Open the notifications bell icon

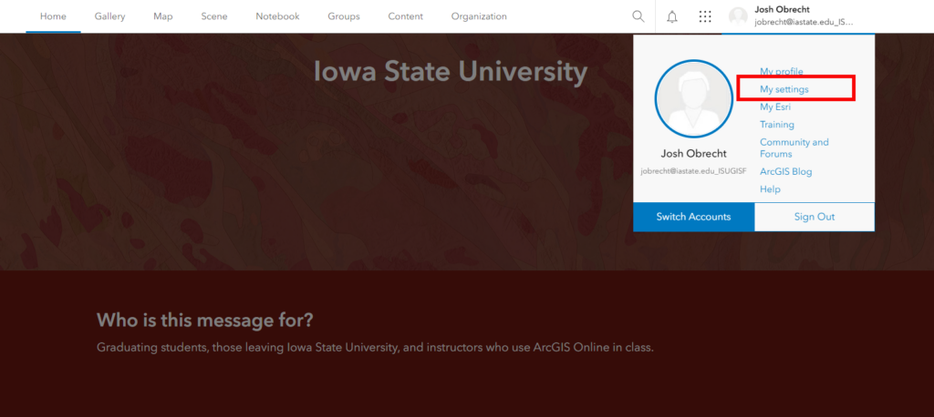click(672, 16)
